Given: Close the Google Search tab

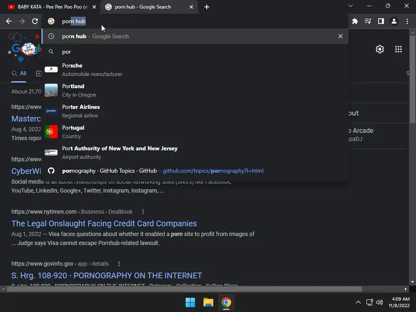Looking at the screenshot, I should (191, 7).
